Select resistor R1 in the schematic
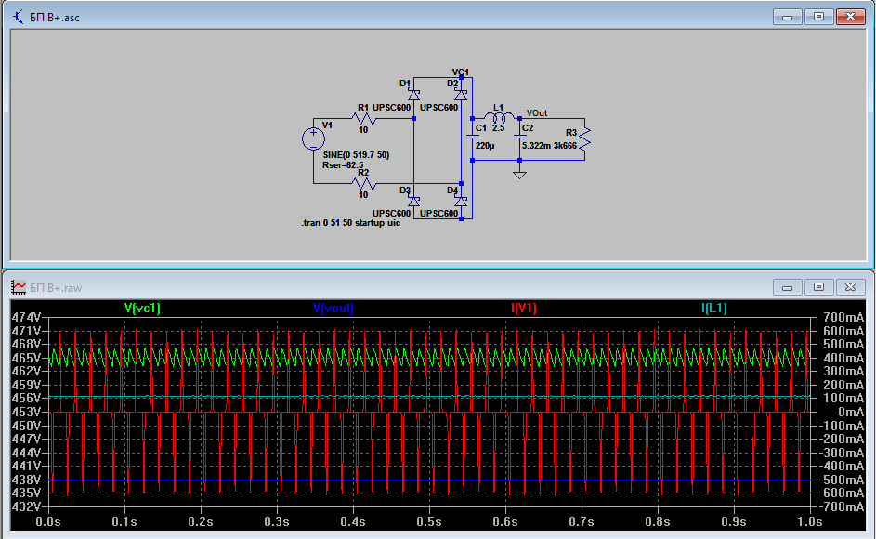Screen dimensions: 876x539 coord(364,119)
